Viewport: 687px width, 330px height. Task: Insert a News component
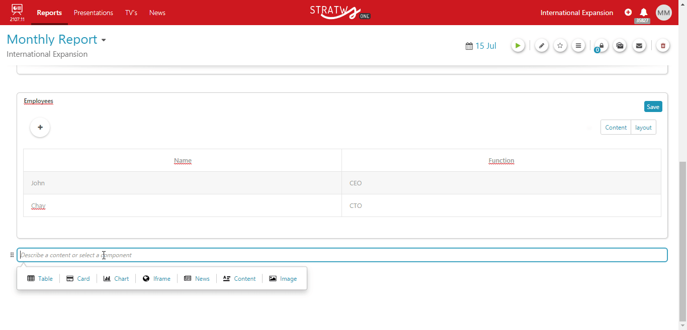[x=197, y=279]
